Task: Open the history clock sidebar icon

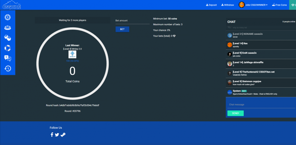Action: (x=7, y=68)
